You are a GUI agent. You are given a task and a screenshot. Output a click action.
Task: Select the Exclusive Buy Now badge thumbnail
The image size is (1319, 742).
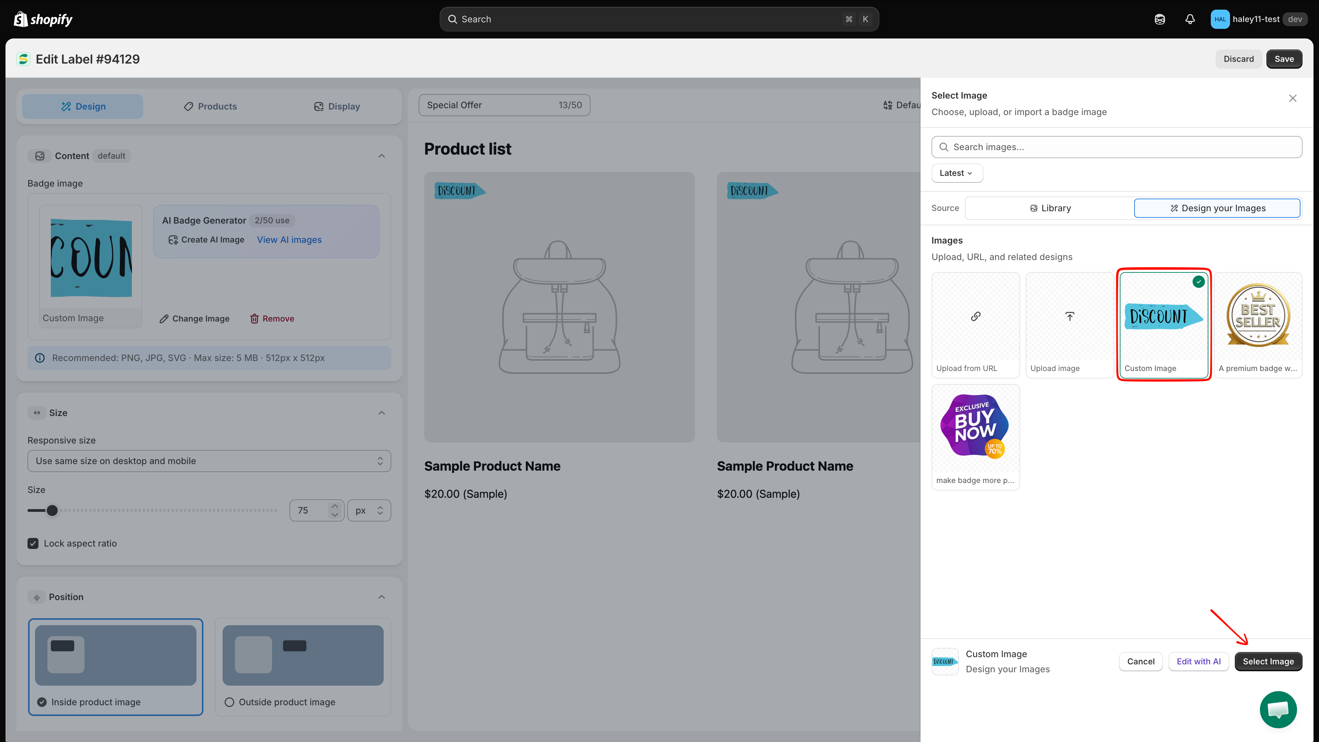click(x=976, y=437)
